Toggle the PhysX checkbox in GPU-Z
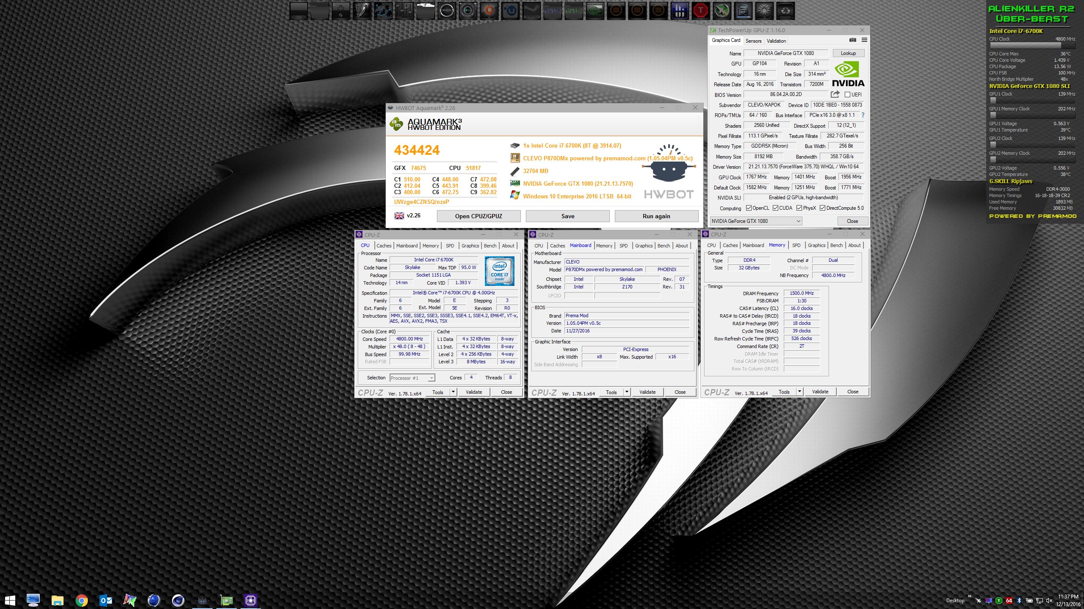This screenshot has height=609, width=1084. click(799, 208)
